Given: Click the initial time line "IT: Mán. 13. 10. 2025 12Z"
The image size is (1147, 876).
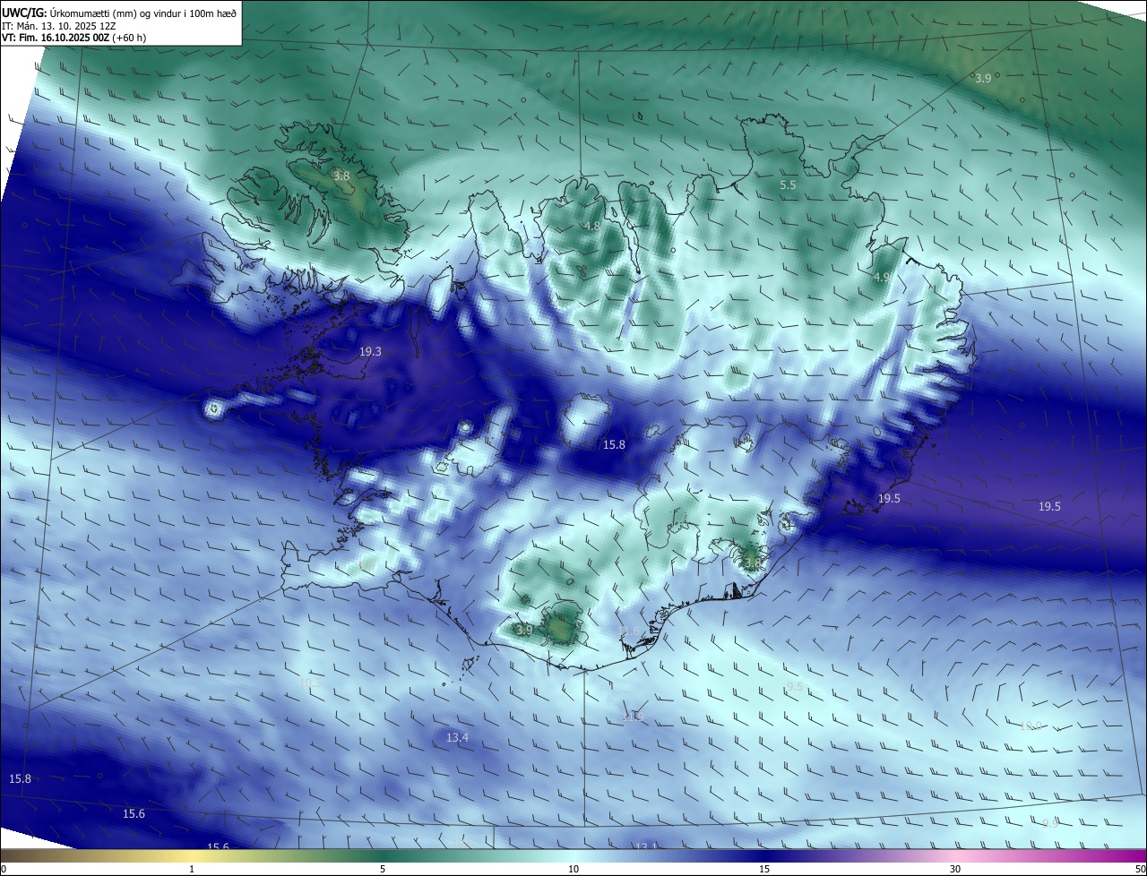Looking at the screenshot, I should click(59, 26).
